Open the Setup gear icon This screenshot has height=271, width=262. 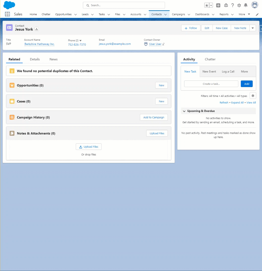pos(239,5)
